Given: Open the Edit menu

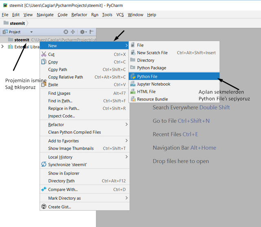Looking at the screenshot, I should pyautogui.click(x=16, y=15).
